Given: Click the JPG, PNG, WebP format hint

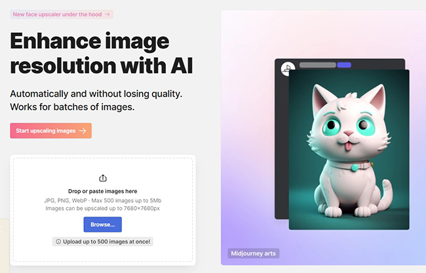Looking at the screenshot, I should (103, 201).
